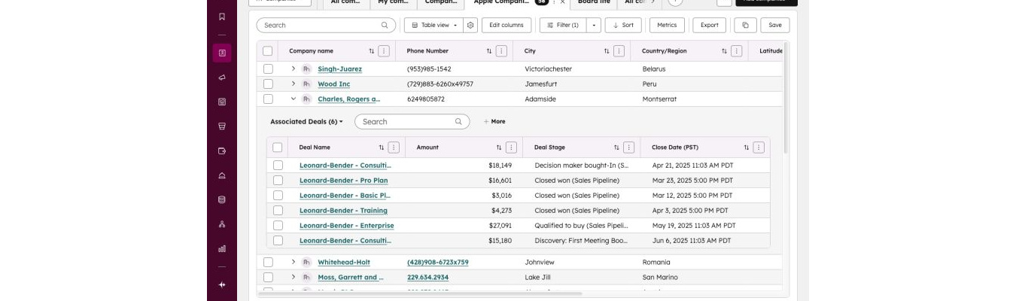Collapse the Charles, Rogers company row
The image size is (1016, 301).
(294, 99)
